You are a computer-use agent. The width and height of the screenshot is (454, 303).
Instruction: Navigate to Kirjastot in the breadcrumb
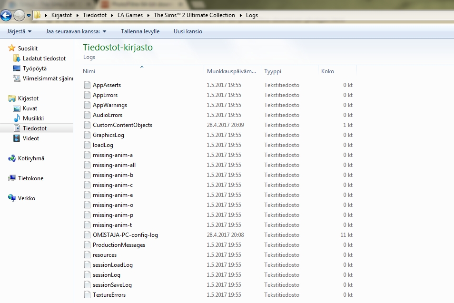tap(61, 15)
